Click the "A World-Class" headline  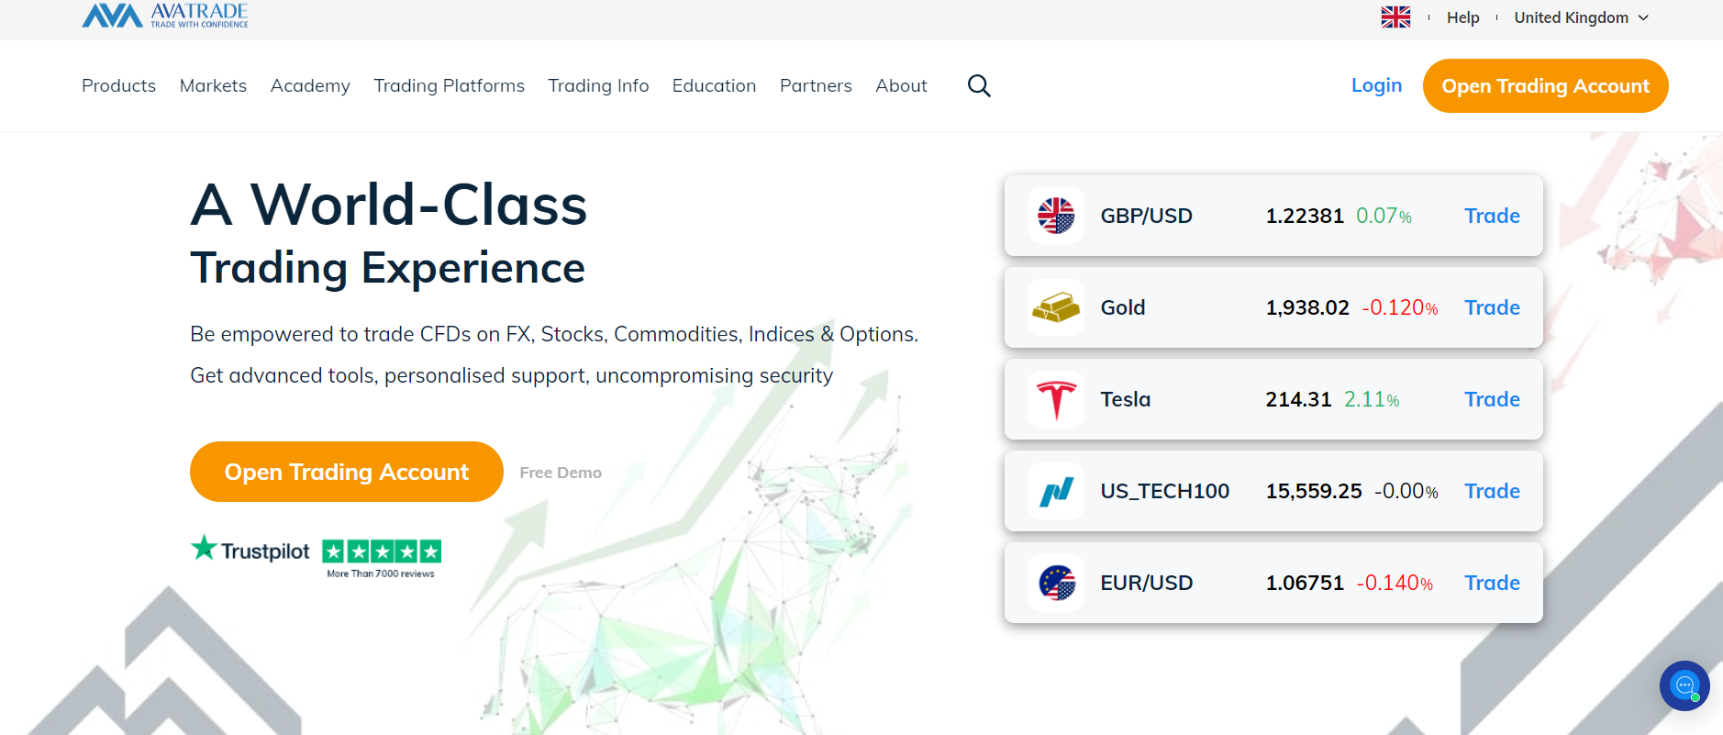[389, 204]
